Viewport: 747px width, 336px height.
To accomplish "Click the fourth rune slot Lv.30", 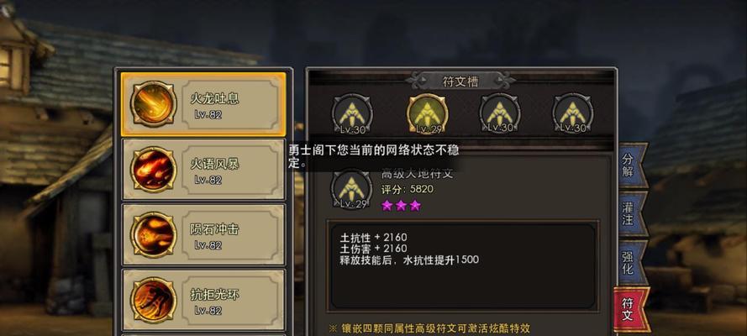I will click(572, 114).
